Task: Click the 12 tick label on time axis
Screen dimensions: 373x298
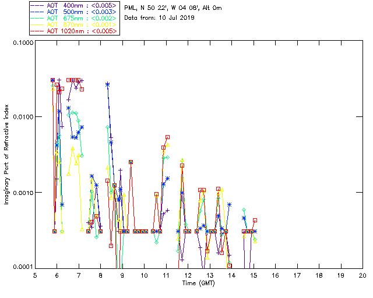Action: [188, 275]
